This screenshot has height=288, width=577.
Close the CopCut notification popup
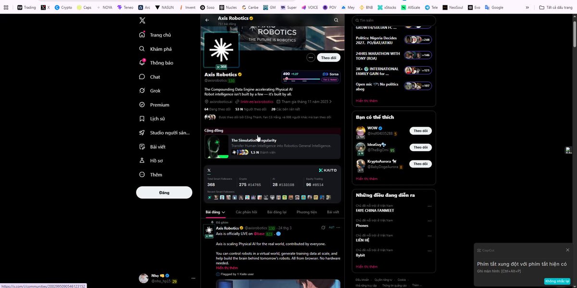tap(567, 250)
